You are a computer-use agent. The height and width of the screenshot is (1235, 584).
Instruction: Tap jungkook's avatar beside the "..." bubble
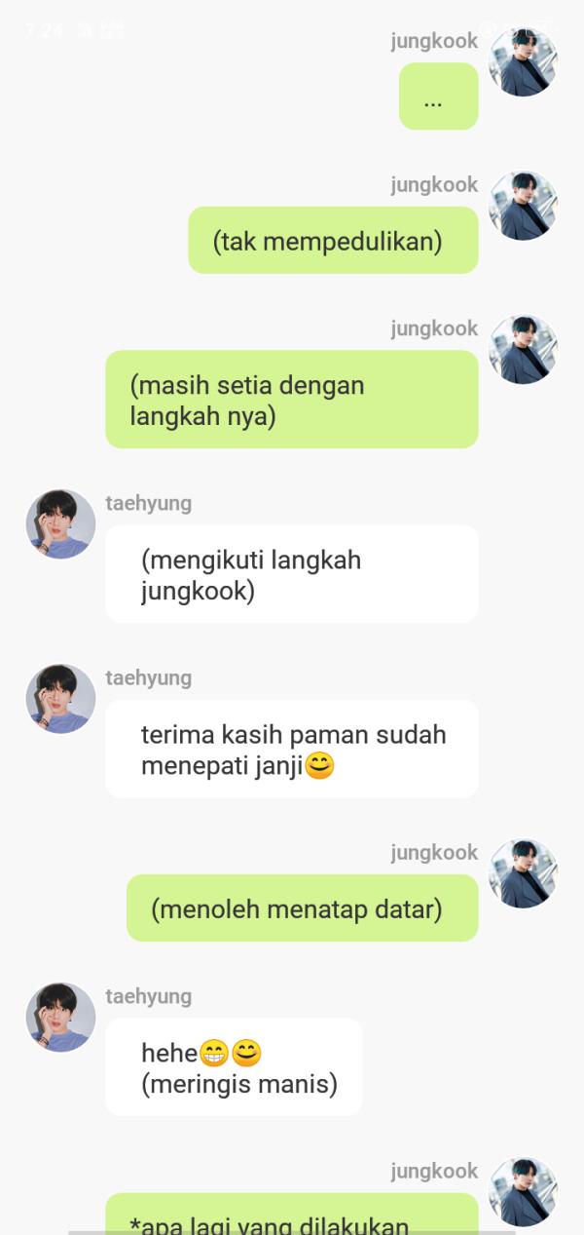523,61
